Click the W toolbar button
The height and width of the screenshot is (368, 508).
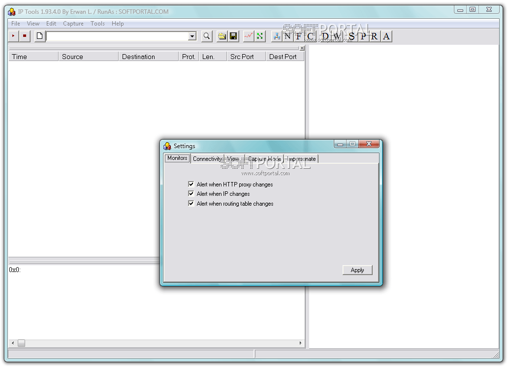coord(337,36)
